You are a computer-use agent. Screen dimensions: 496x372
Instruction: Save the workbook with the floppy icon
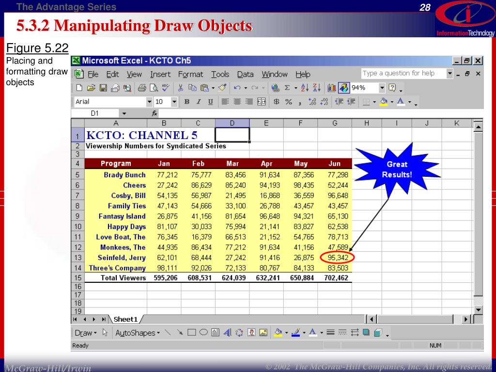pos(103,88)
